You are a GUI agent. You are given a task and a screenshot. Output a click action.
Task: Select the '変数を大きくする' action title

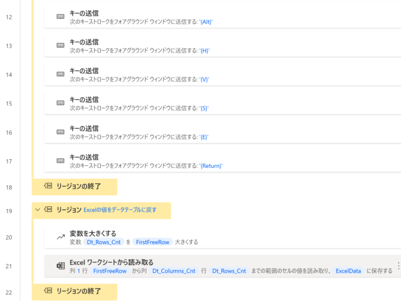coord(93,234)
